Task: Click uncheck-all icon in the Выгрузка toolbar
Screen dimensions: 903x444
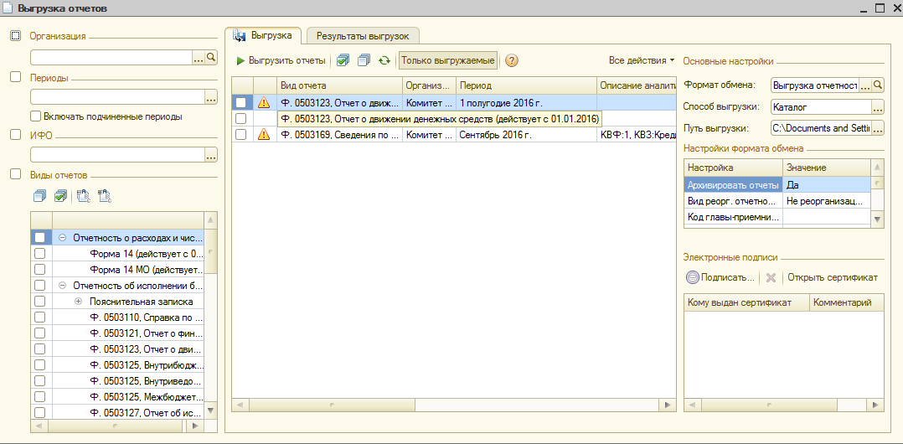Action: [x=364, y=60]
